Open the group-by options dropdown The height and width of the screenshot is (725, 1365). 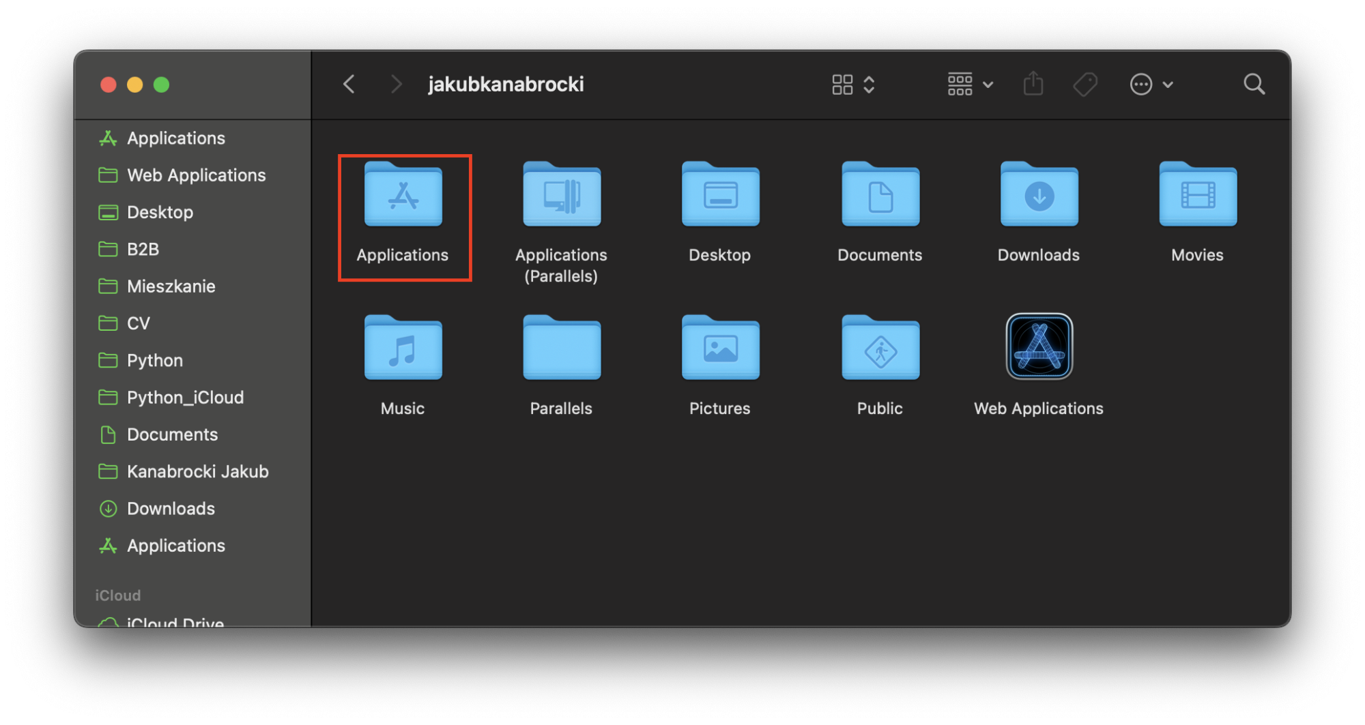[x=970, y=85]
